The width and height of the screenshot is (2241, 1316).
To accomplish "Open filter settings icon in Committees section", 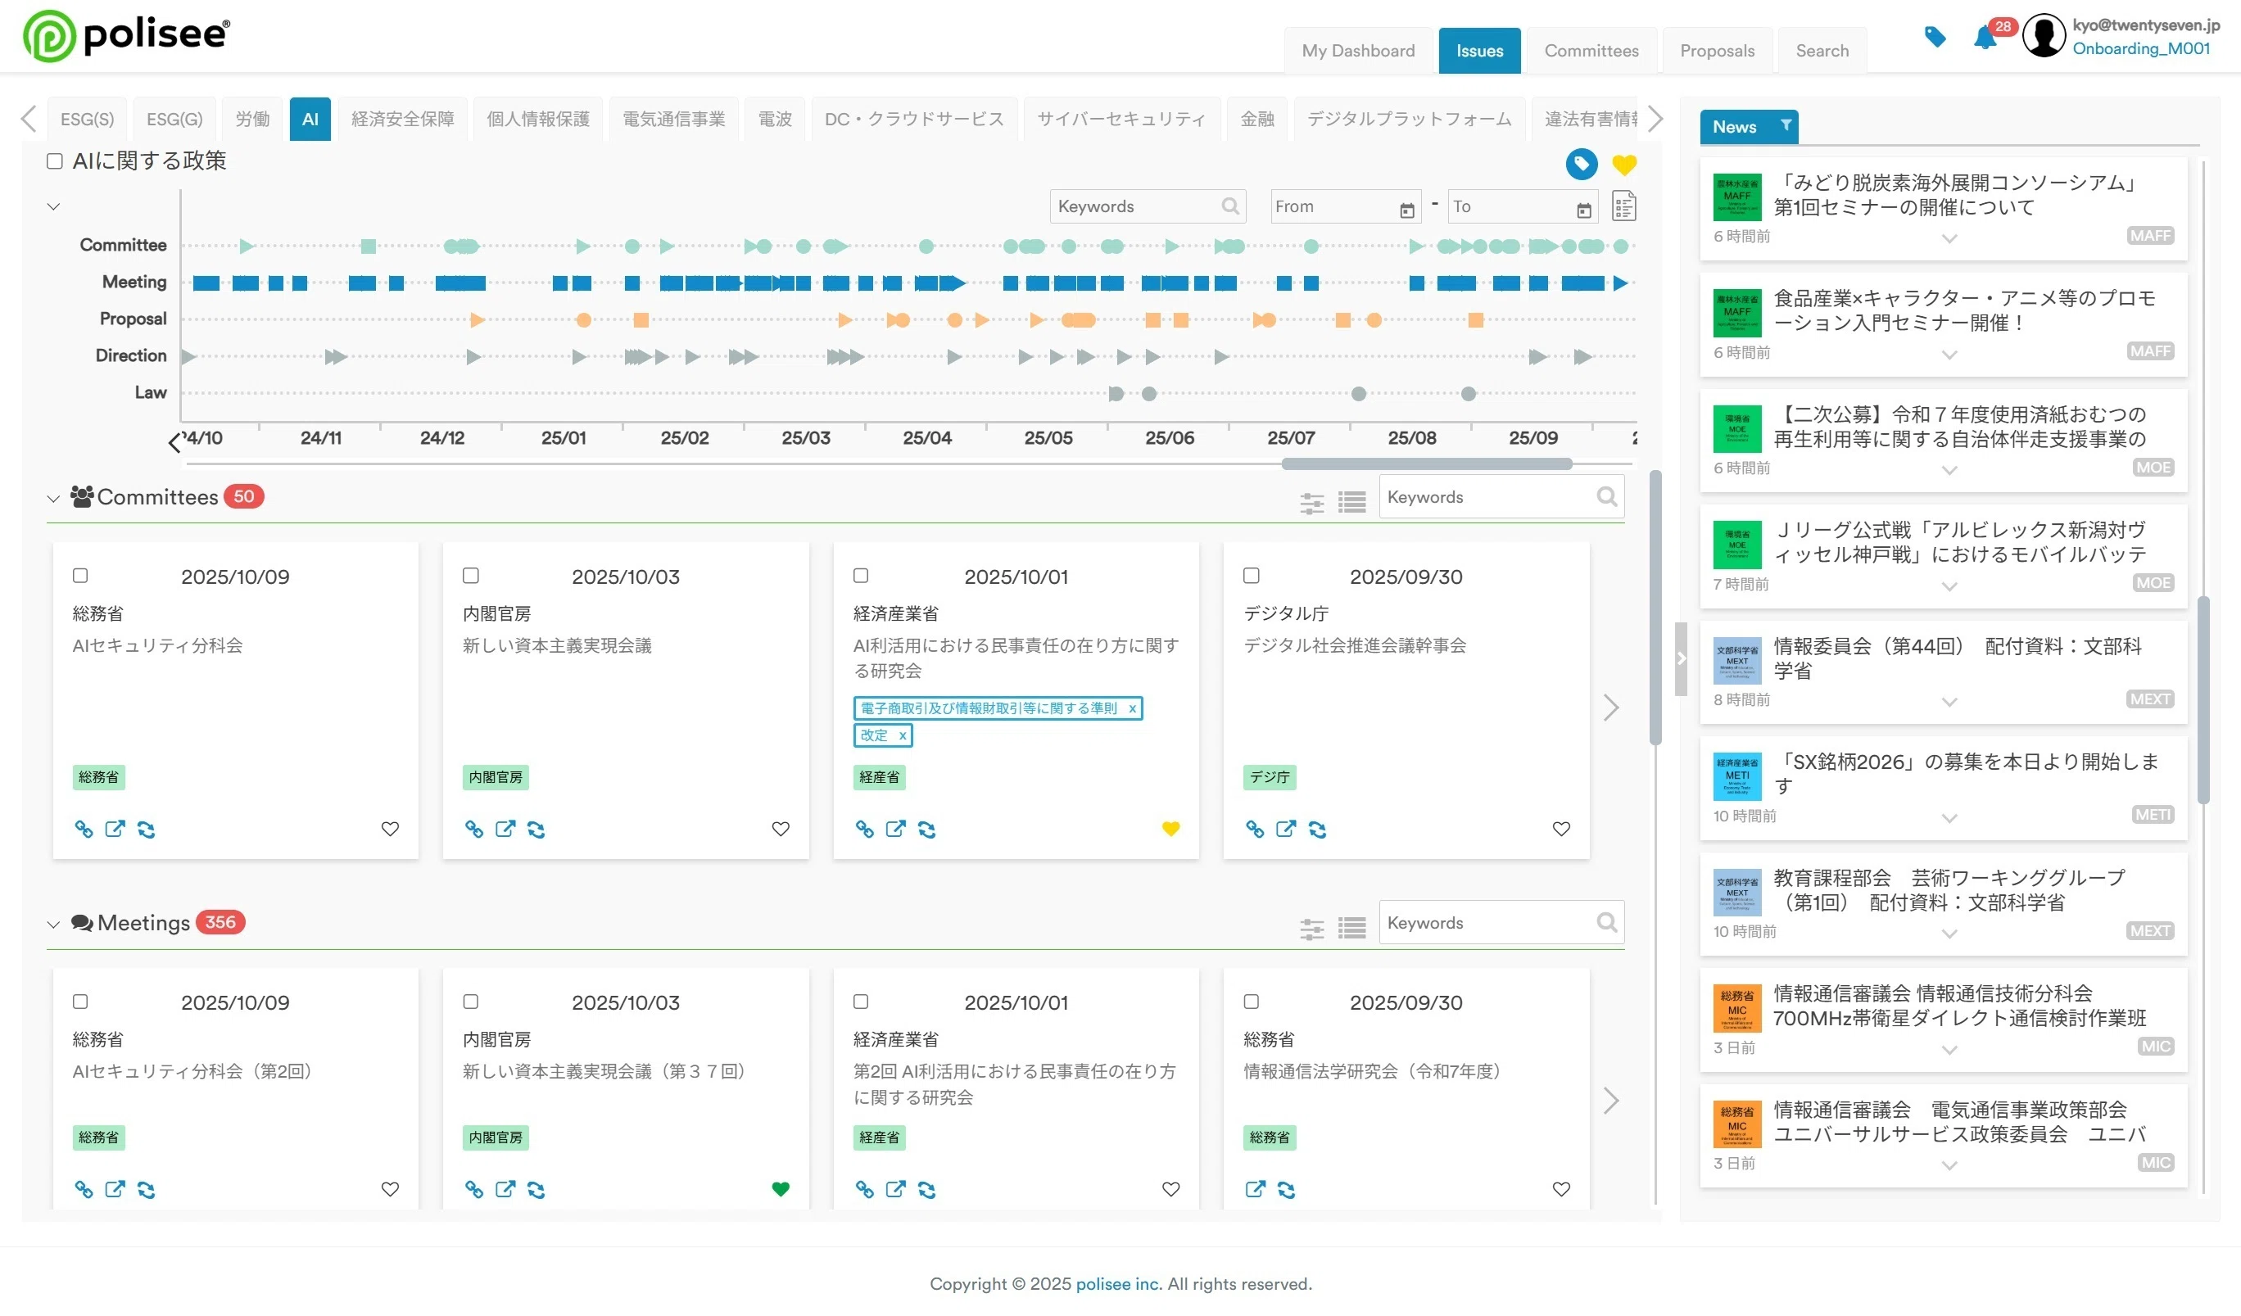I will [x=1311, y=502].
